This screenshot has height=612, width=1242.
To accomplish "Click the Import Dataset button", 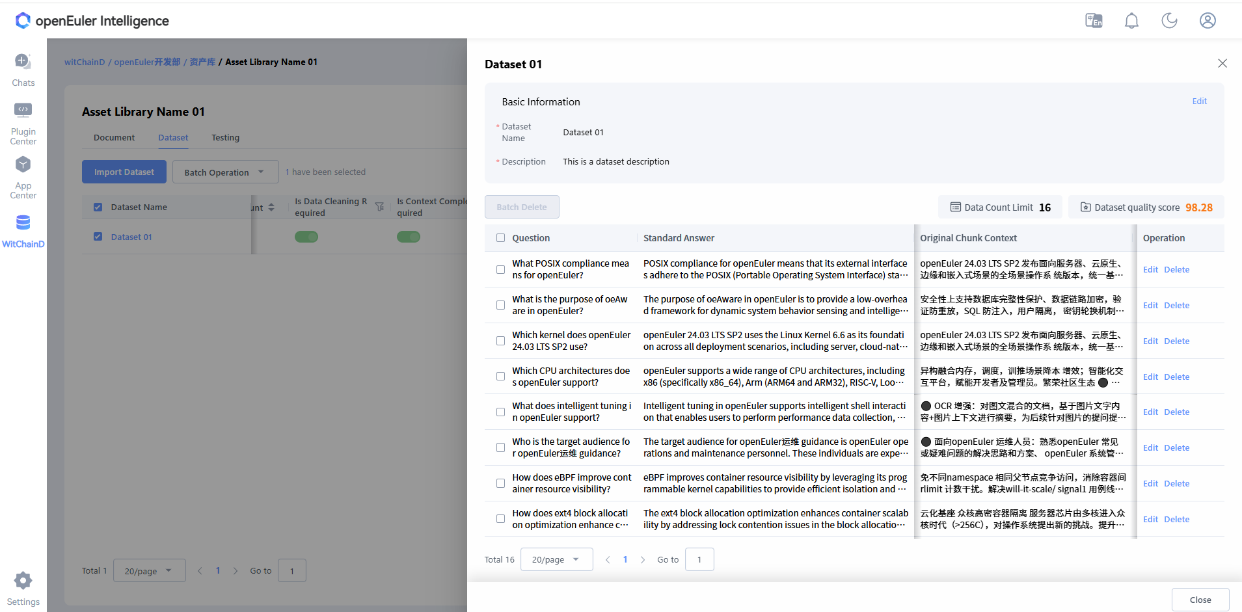I will click(124, 172).
